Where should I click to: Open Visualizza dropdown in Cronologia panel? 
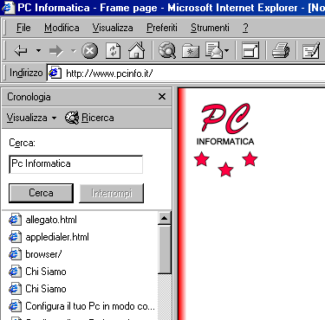coord(31,118)
